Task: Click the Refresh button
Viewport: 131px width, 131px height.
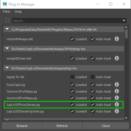Action: tap(62, 126)
